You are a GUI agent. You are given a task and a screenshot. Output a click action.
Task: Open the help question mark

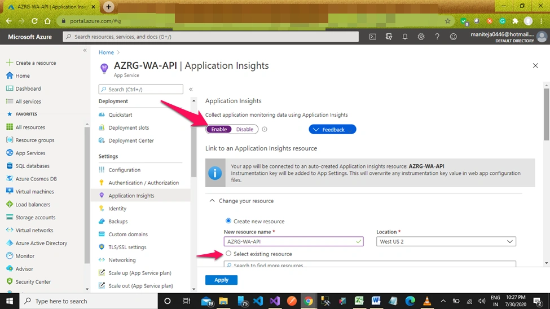(x=437, y=37)
